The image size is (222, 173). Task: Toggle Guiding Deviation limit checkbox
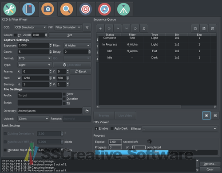(x=5, y=134)
